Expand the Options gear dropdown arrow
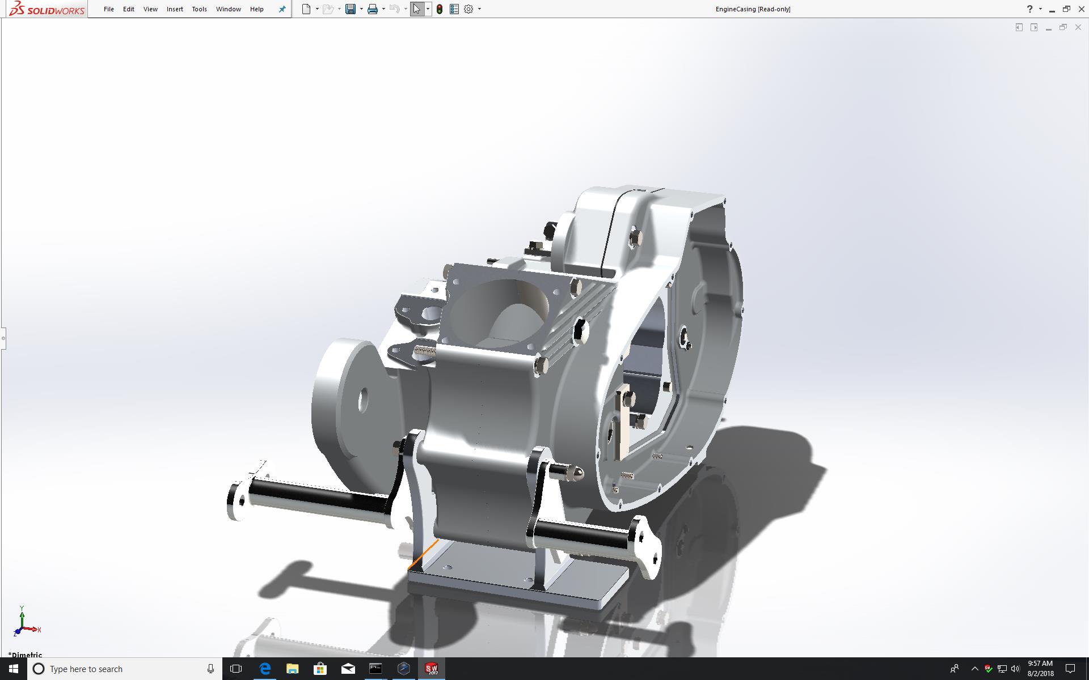 (x=479, y=9)
